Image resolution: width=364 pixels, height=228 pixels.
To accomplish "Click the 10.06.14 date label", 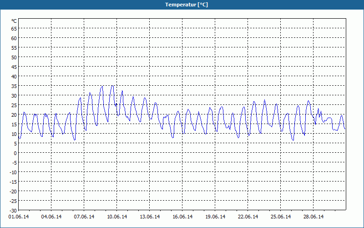I will [117, 217].
